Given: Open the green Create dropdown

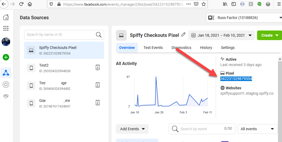Looking at the screenshot, I should point(270,35).
